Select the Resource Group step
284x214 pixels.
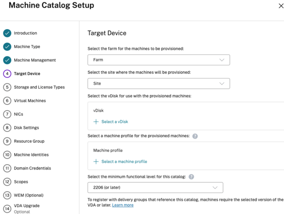coord(29,141)
